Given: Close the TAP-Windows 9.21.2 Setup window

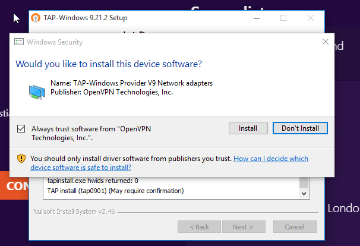Looking at the screenshot, I should (311, 18).
